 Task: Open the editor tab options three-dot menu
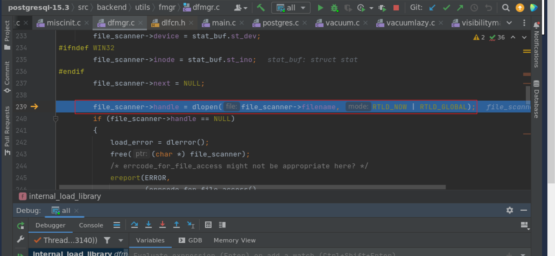click(524, 23)
